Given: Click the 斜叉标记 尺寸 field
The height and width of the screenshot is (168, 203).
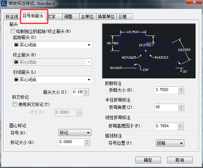Looking at the screenshot, I should pyautogui.click(x=66, y=112).
